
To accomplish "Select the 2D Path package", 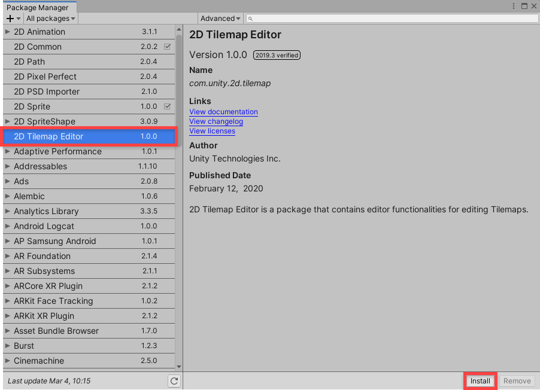I will [x=89, y=62].
